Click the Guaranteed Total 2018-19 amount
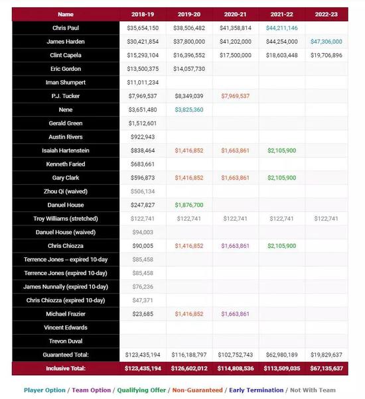The height and width of the screenshot is (399, 365). tap(143, 355)
